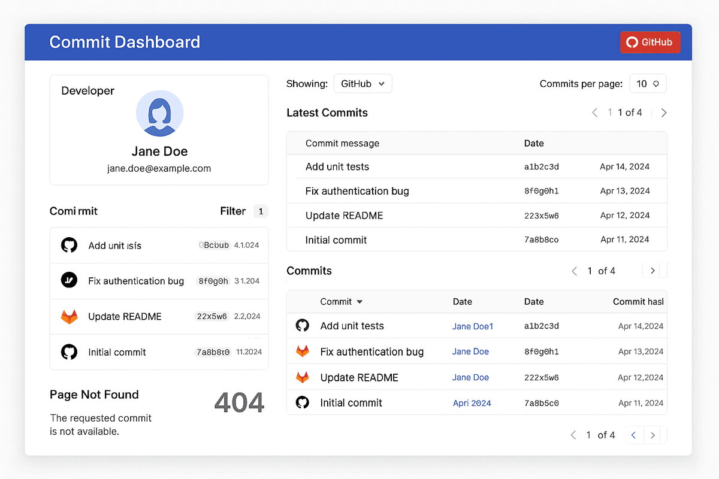Viewport: 719px width, 479px height.
Task: Click the GitHub icon in the bottom commits table
Action: click(303, 325)
